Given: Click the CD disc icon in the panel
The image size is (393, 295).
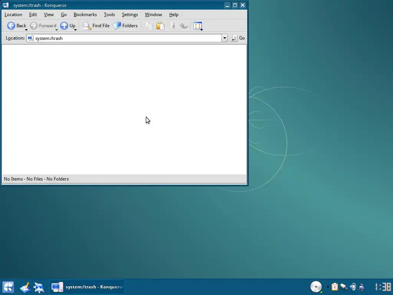Looking at the screenshot, I should coord(316,287).
